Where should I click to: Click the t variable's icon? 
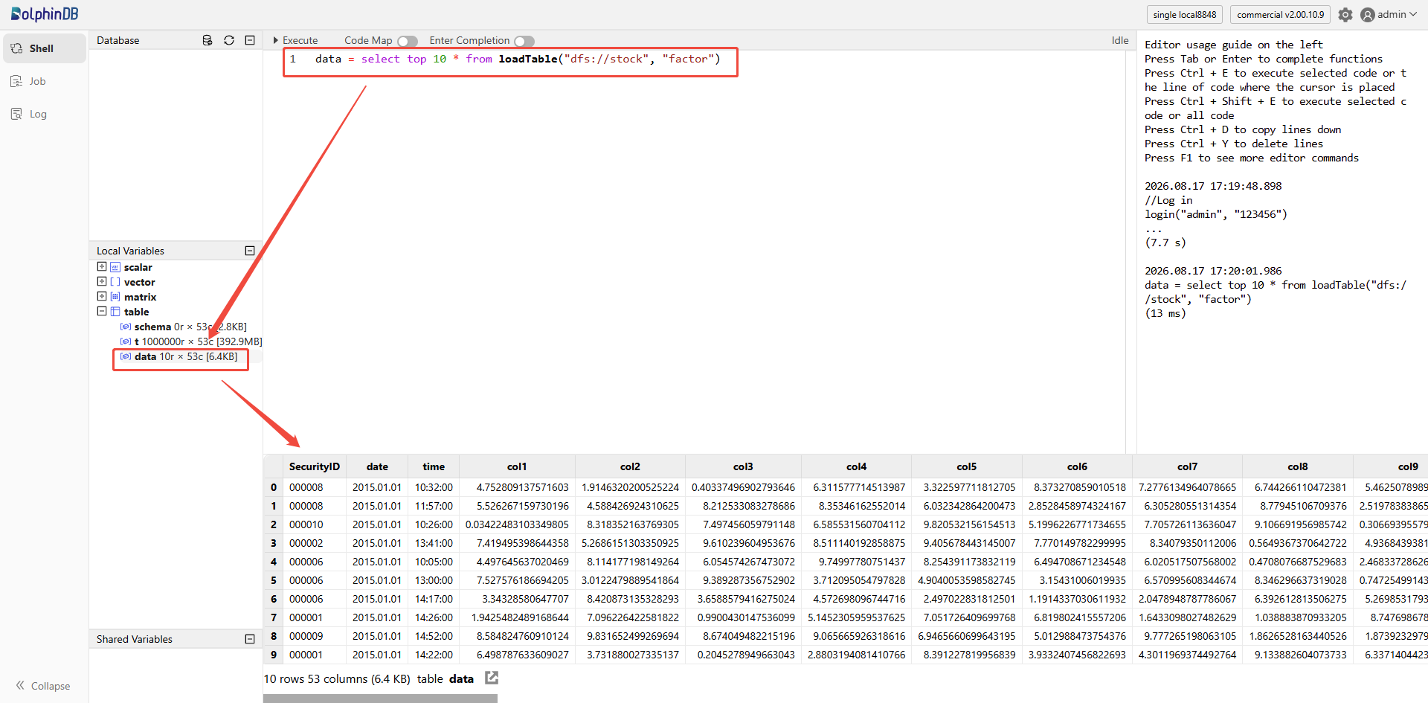point(126,341)
